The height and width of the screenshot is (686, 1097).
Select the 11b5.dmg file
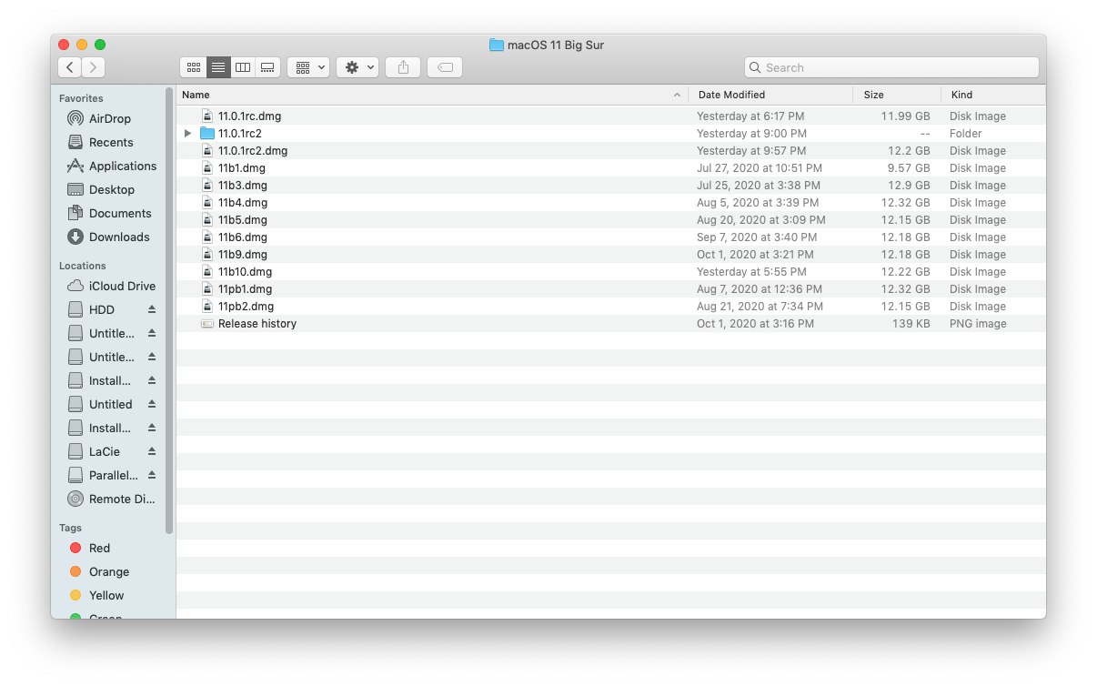tap(611, 220)
